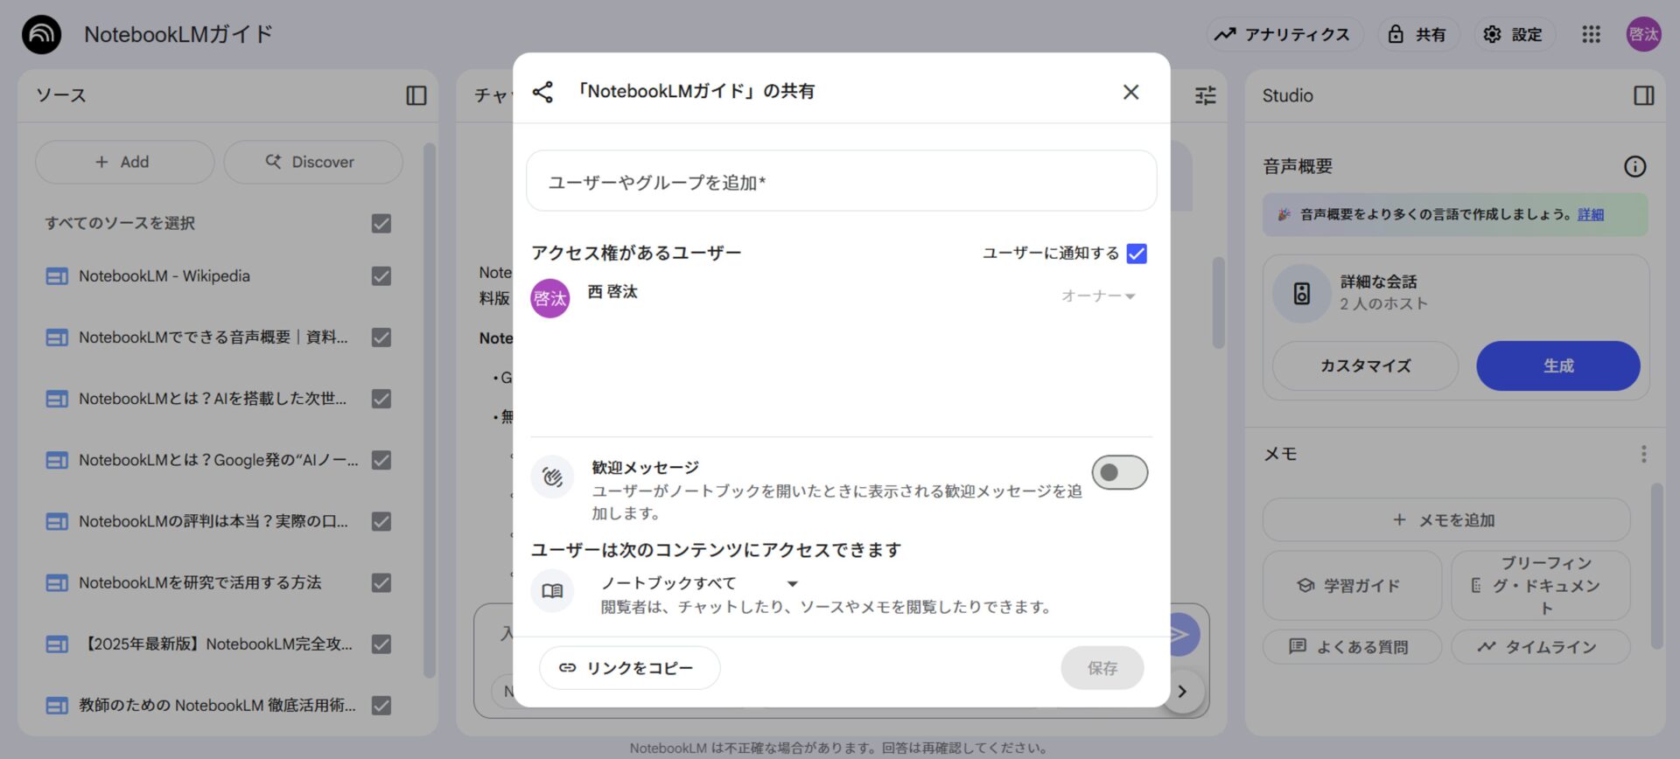Click メモを追加 button
The image size is (1680, 759).
pos(1445,520)
